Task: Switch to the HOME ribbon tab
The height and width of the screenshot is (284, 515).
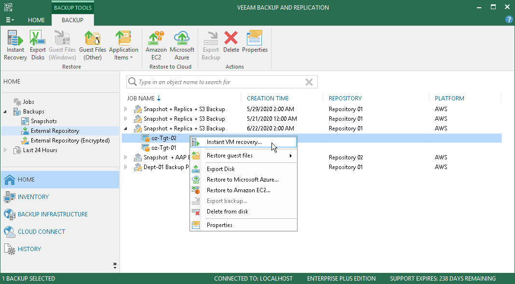Action: pos(37,20)
